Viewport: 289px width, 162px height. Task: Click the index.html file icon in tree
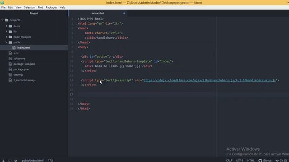point(14,48)
